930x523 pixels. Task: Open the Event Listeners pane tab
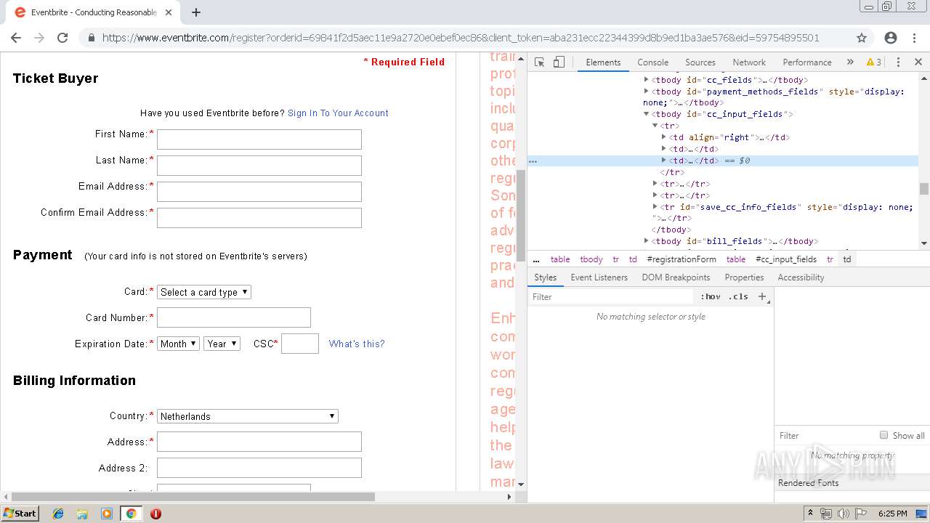[599, 277]
